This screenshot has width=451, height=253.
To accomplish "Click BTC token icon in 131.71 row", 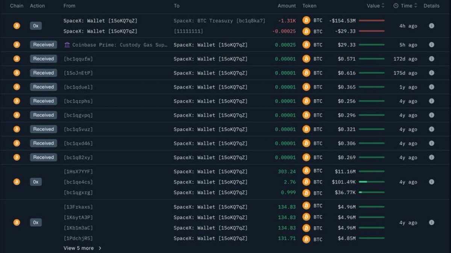I will click(306, 239).
